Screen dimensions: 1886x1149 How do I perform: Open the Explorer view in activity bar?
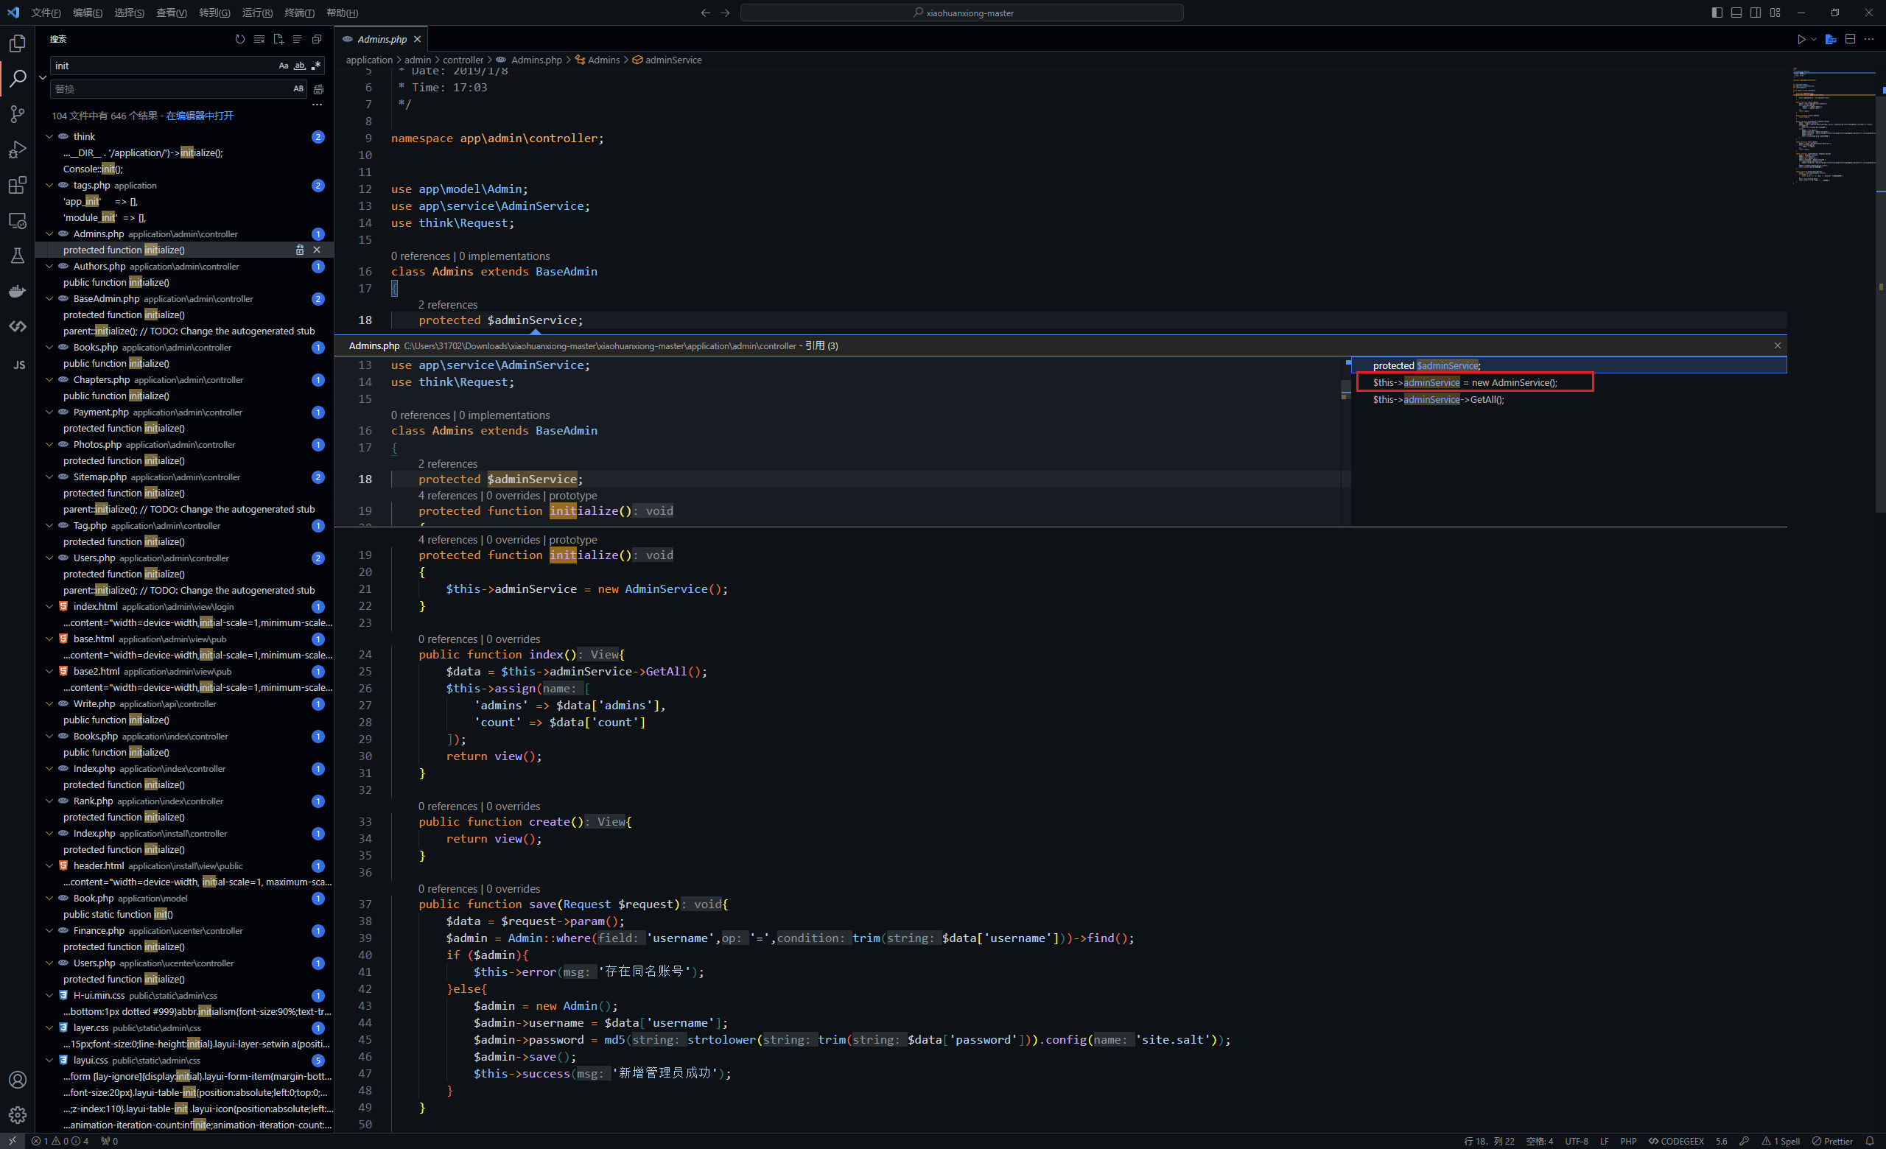[17, 43]
